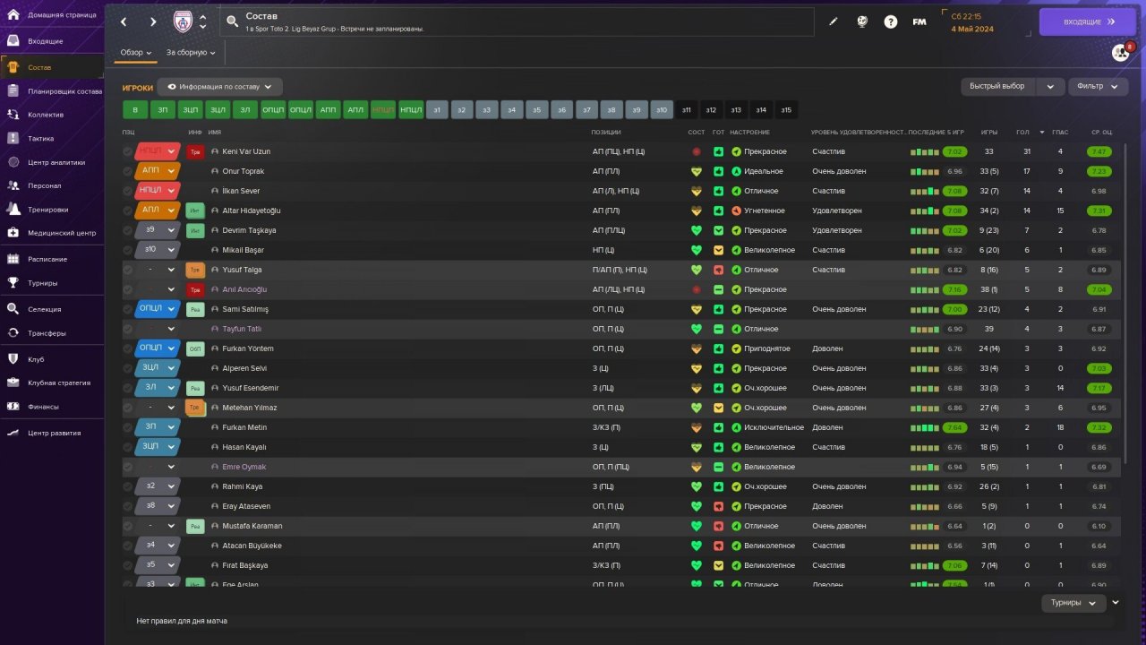Select the green В position slot chip
Viewport: 1146px width, 645px height.
[135, 110]
